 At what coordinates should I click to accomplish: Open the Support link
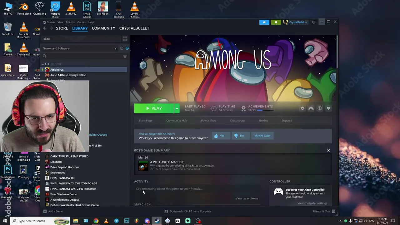[x=287, y=121]
